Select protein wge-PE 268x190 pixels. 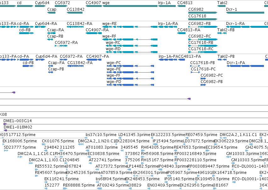130,73
